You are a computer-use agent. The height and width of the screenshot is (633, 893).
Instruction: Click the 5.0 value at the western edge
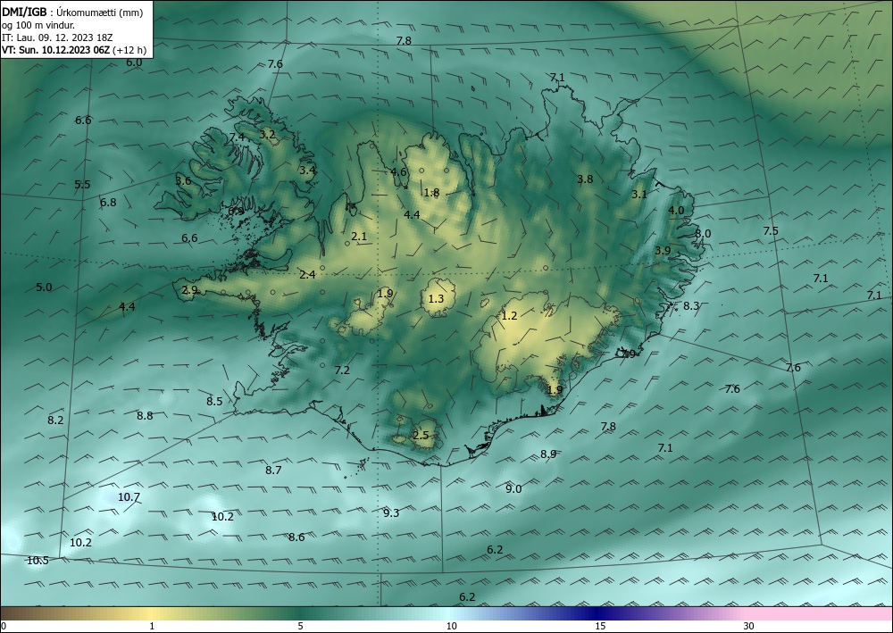tap(44, 287)
